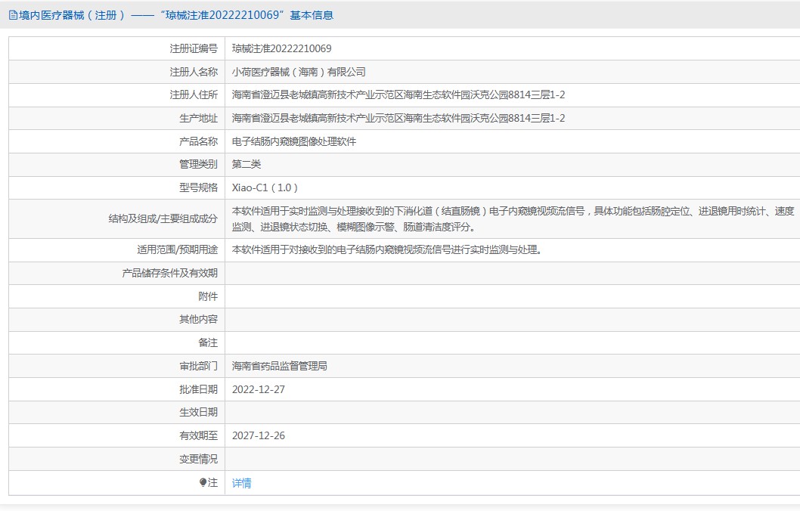The height and width of the screenshot is (511, 800).
Task: Open the 详情 link in the last row
Action: (242, 483)
